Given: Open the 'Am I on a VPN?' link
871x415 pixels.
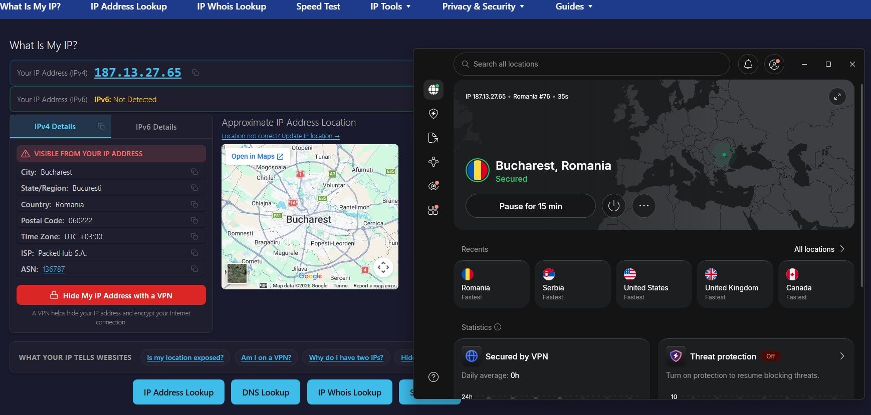Looking at the screenshot, I should pyautogui.click(x=266, y=357).
